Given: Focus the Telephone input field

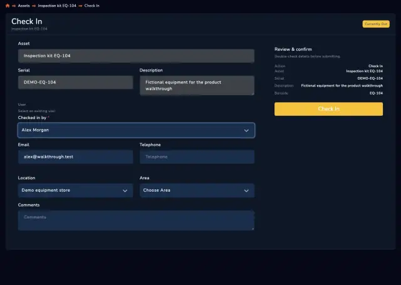Looking at the screenshot, I should [197, 157].
